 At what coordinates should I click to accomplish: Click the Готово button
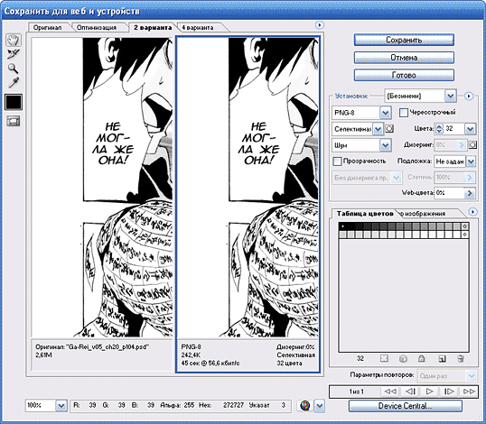click(404, 75)
